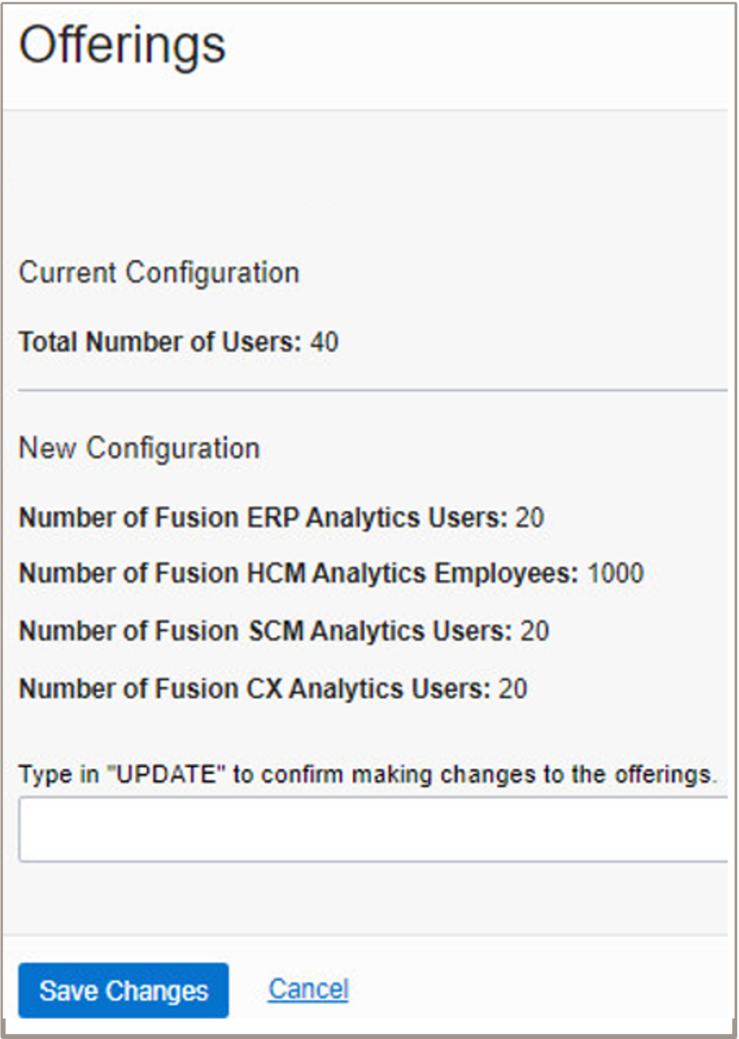Viewport: 739px width, 1039px height.
Task: Select the CX Analytics users value 20
Action: pos(513,689)
